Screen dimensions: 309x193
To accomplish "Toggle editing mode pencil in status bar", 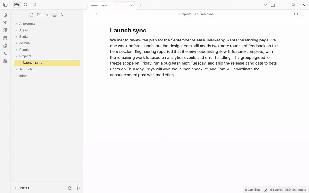I will click(266, 190).
